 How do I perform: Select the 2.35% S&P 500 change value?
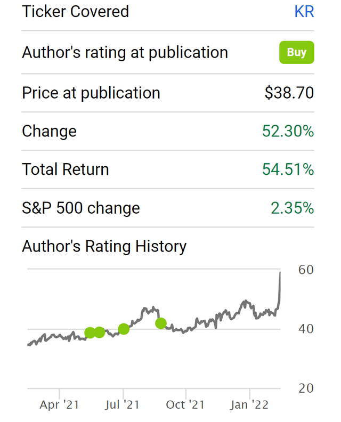point(292,208)
